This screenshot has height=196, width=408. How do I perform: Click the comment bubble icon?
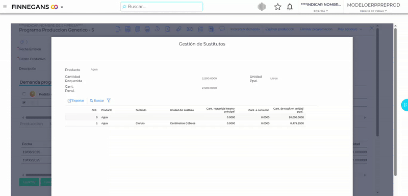click(222, 29)
